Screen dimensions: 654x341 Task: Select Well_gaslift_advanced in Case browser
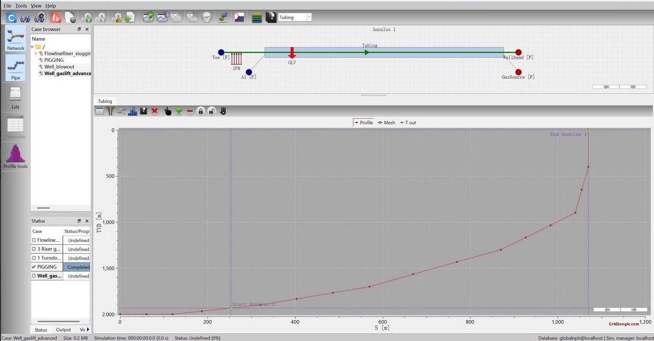click(67, 74)
